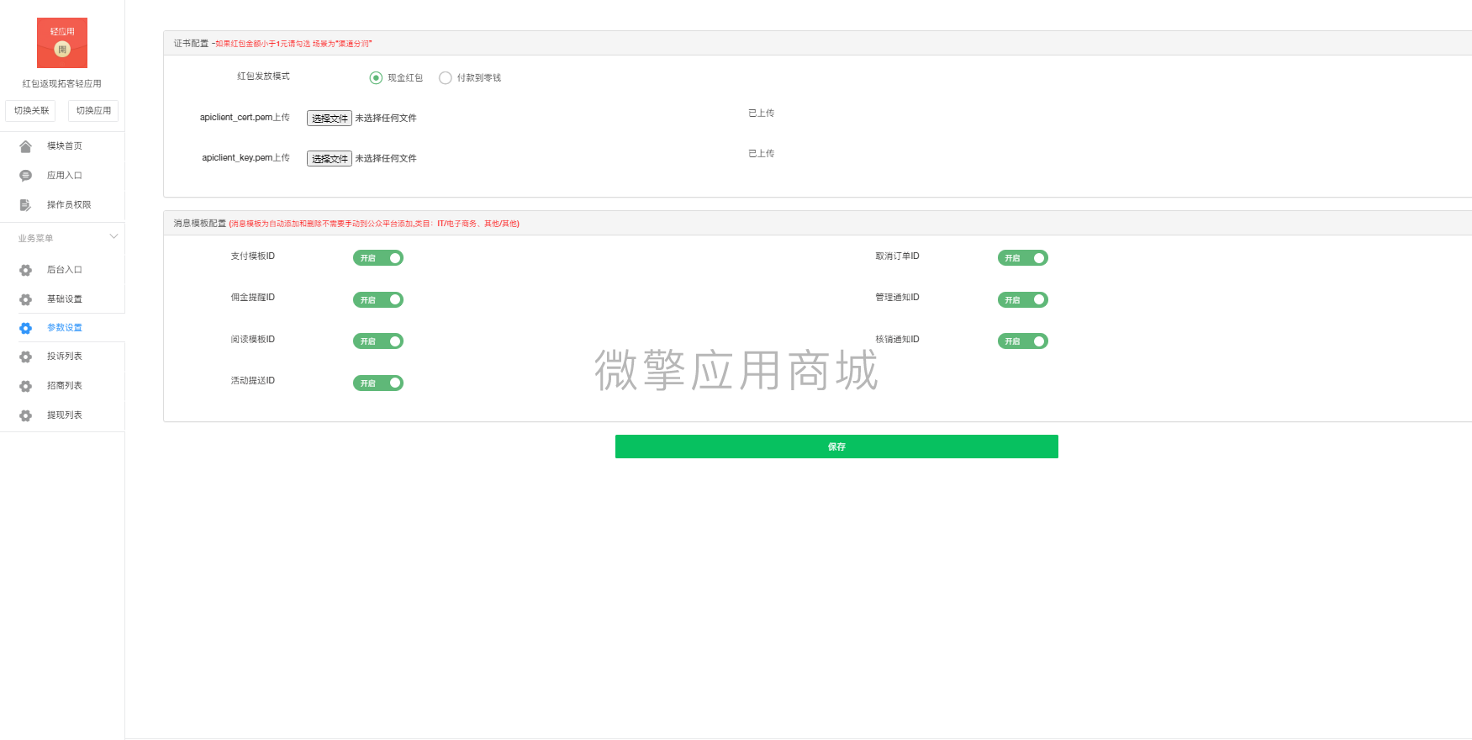
Task: Toggle the 支付模板ID switch
Action: coord(378,258)
